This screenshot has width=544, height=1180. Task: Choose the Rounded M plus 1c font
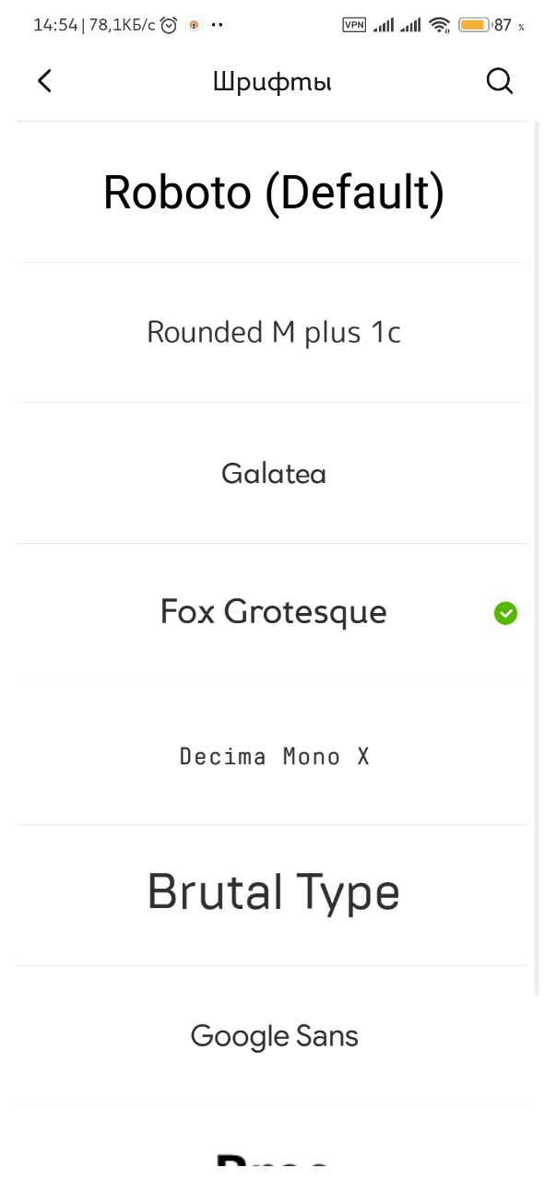coord(272,333)
